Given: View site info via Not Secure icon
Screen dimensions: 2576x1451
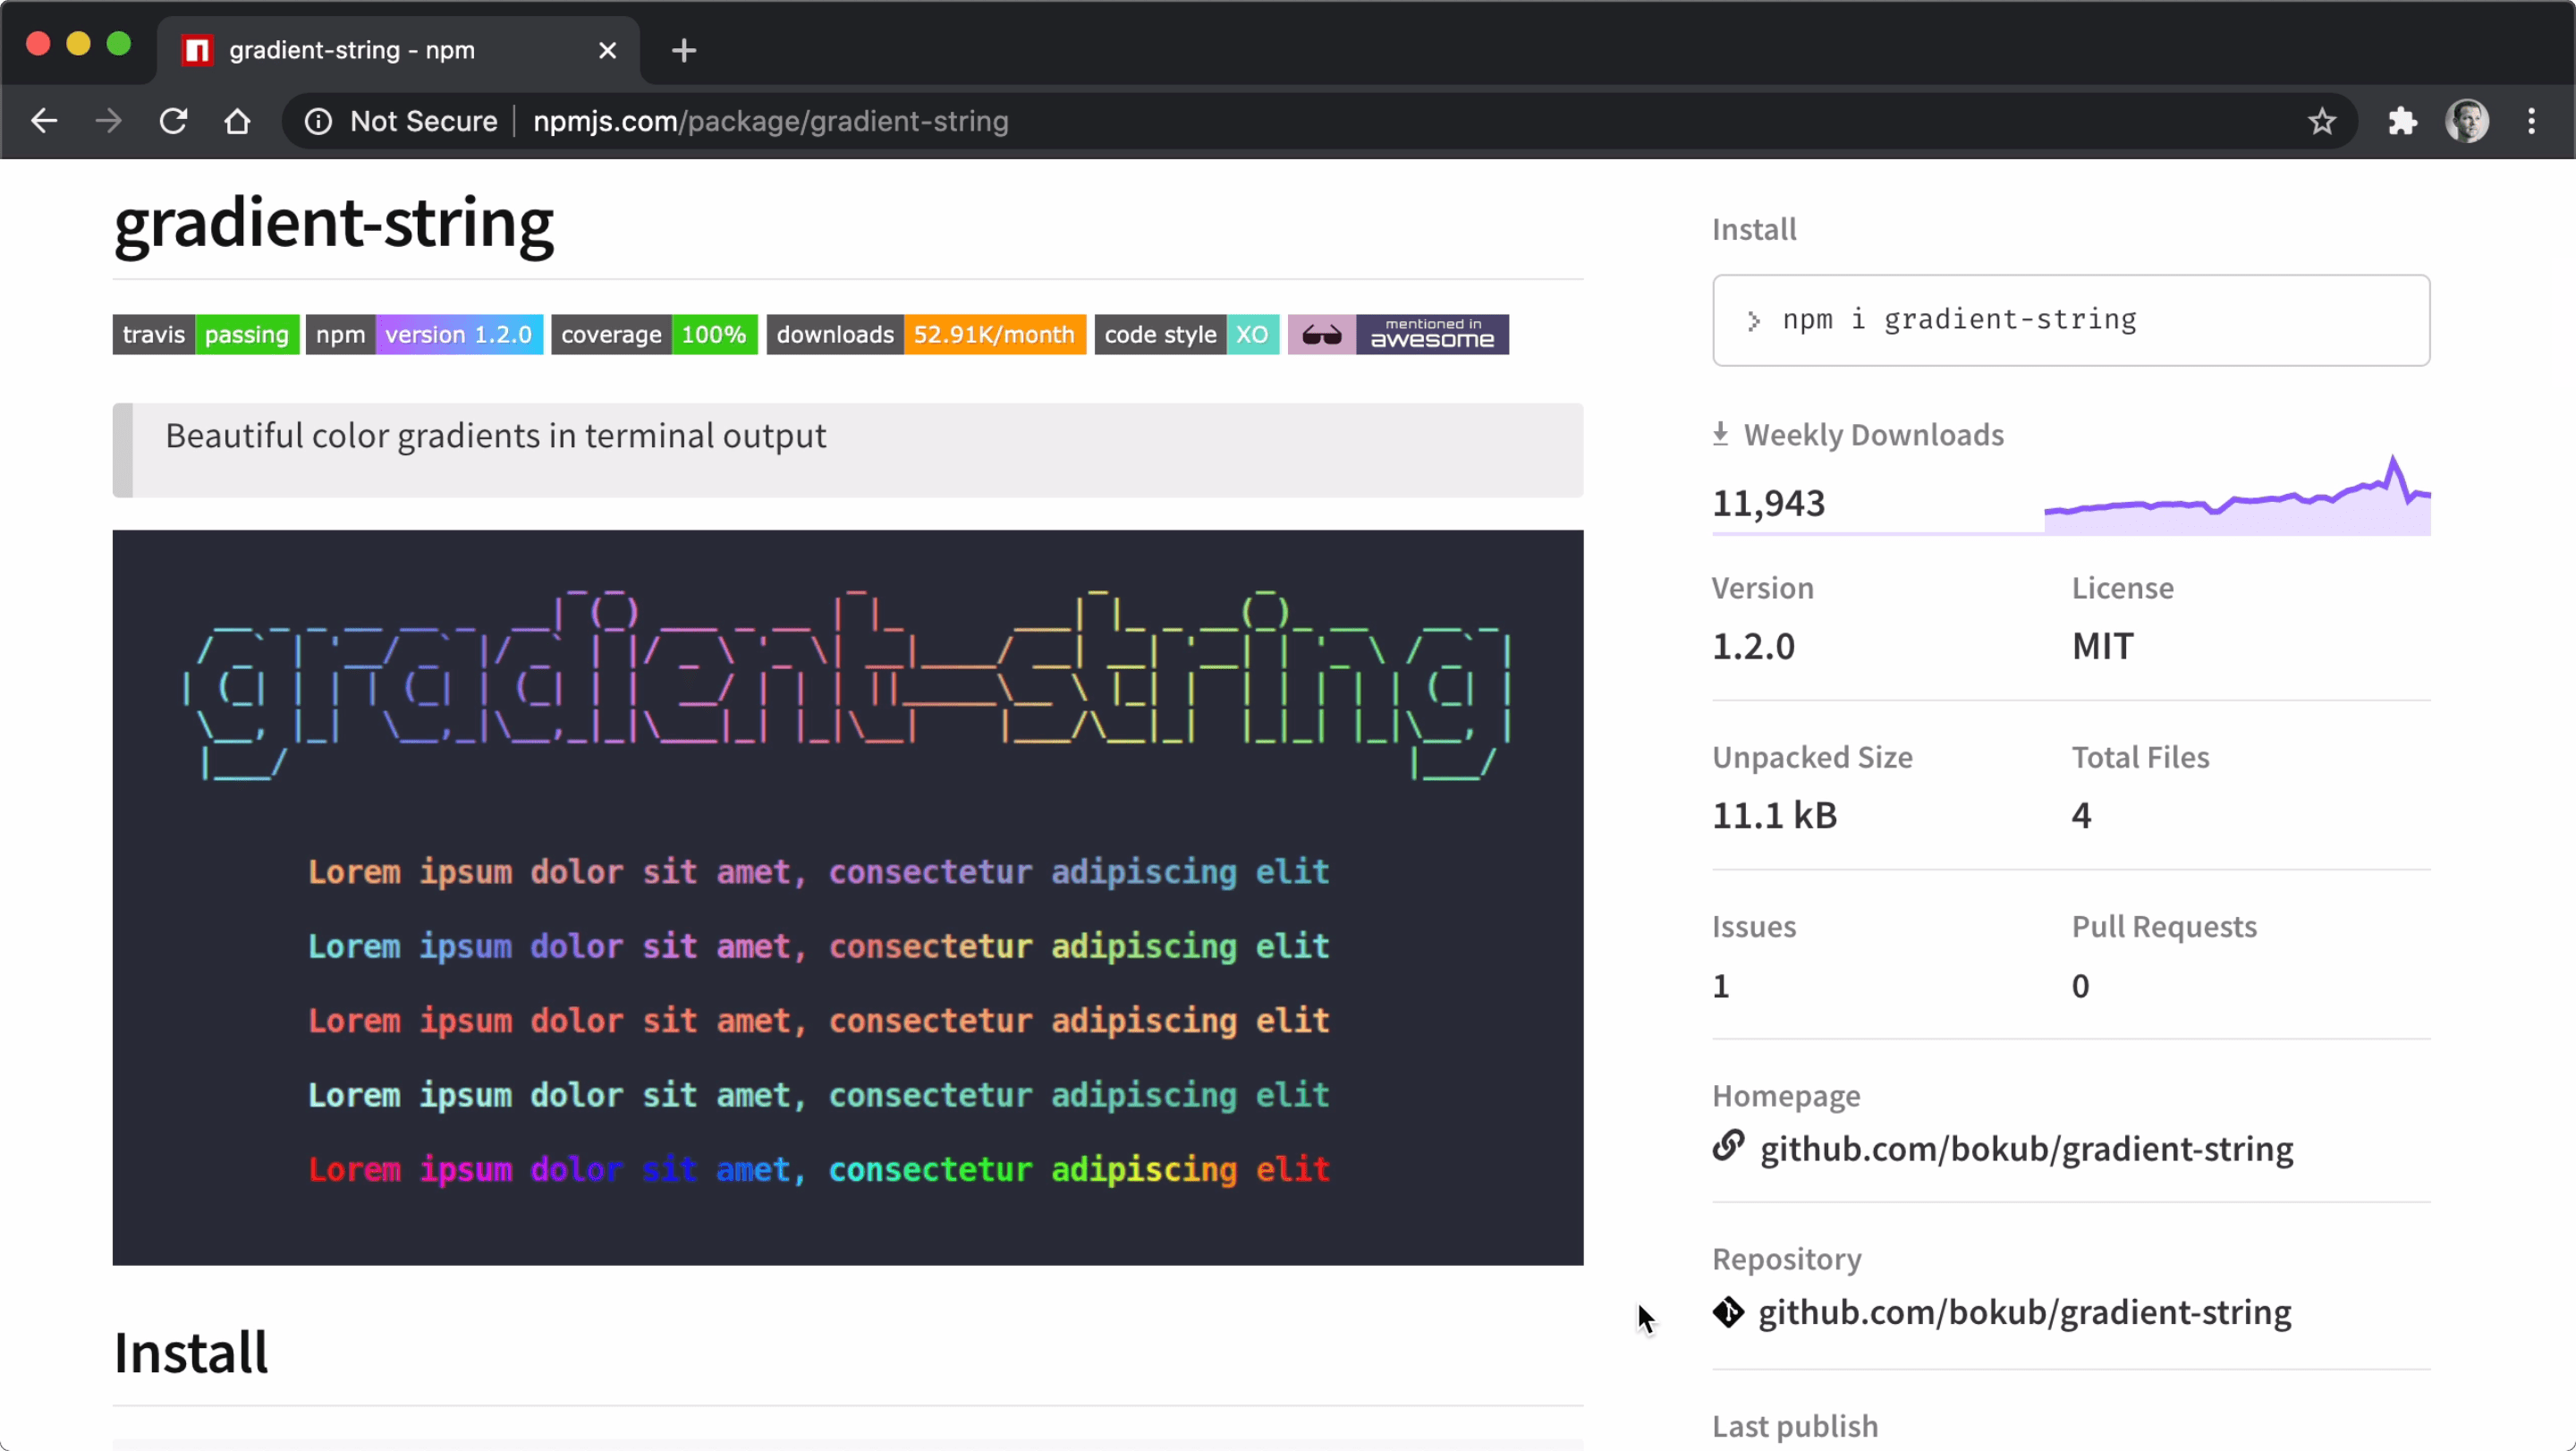Looking at the screenshot, I should (x=318, y=121).
